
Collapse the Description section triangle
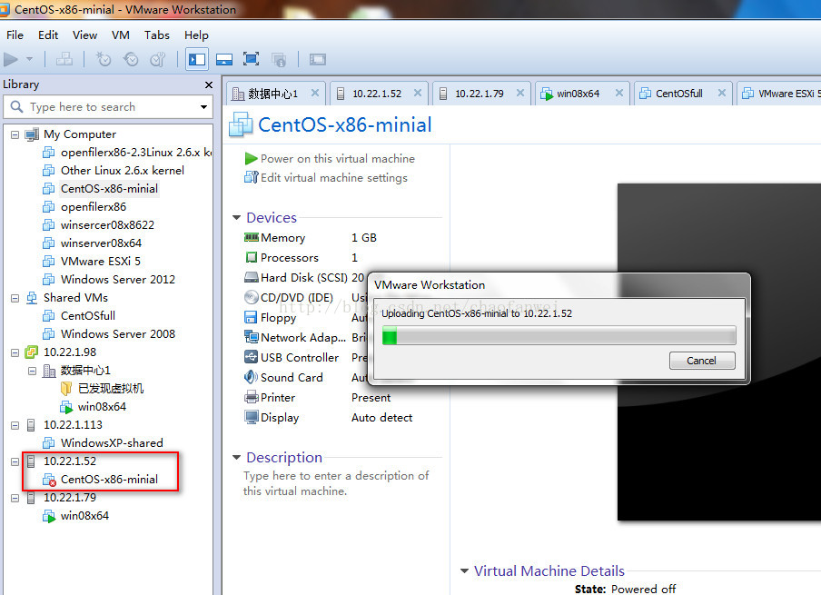click(x=237, y=458)
